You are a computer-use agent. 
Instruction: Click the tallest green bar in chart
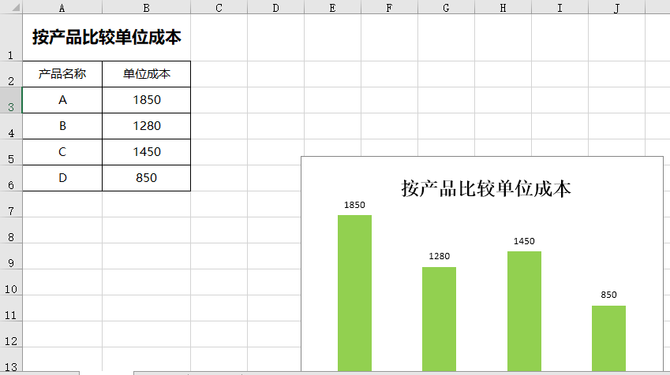coord(354,291)
